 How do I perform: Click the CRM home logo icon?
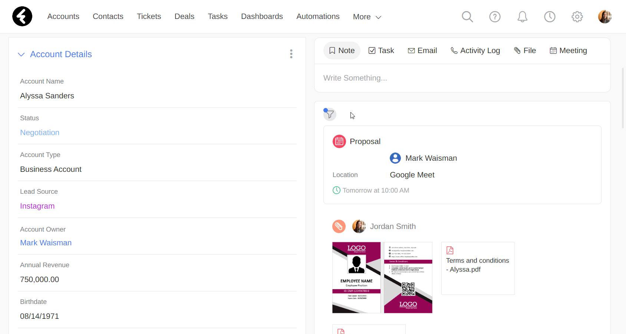(x=22, y=16)
